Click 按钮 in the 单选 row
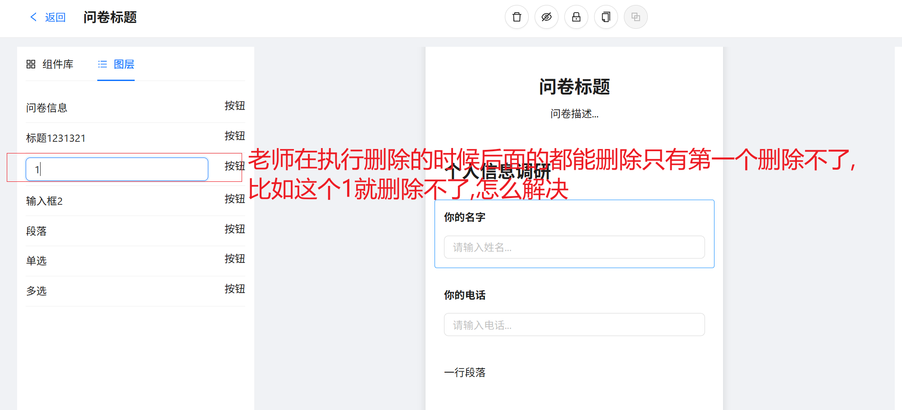902x410 pixels. pyautogui.click(x=235, y=259)
